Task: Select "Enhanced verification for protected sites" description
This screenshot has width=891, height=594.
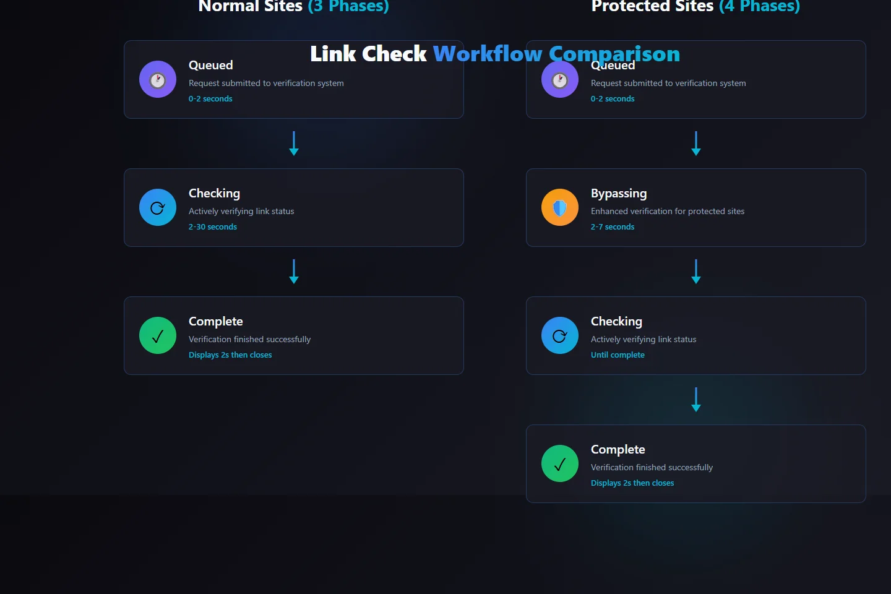Action: 667,212
